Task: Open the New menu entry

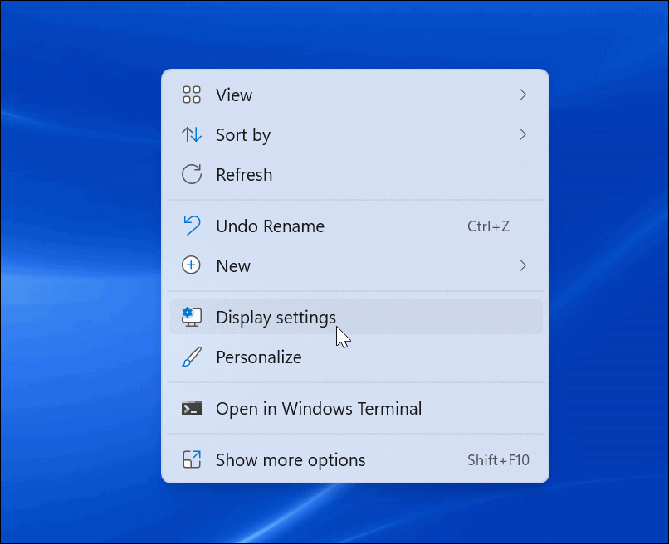Action: point(355,265)
